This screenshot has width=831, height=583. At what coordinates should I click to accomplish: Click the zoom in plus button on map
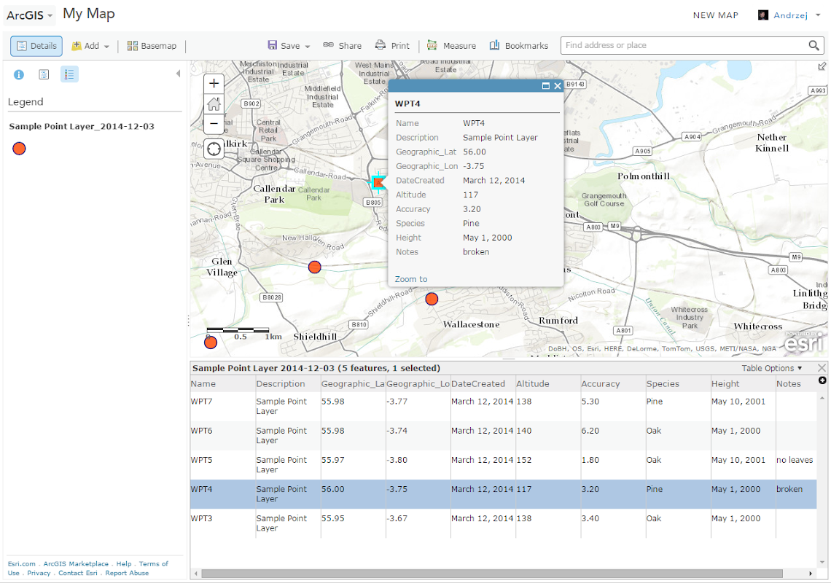(214, 83)
